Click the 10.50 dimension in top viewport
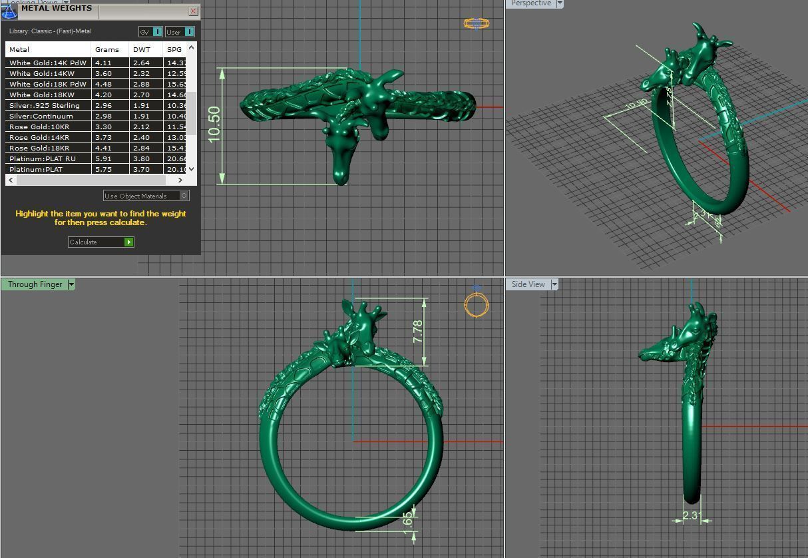 pyautogui.click(x=214, y=125)
